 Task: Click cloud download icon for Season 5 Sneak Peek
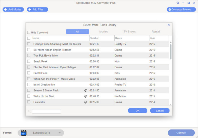(x=85, y=90)
